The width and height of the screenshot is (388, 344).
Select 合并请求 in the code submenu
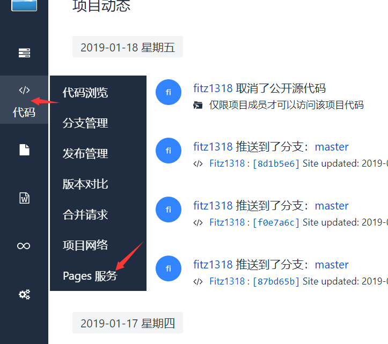tap(85, 214)
